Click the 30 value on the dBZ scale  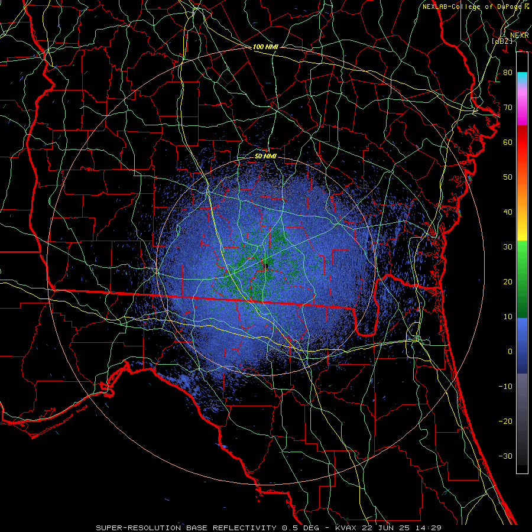pos(508,247)
